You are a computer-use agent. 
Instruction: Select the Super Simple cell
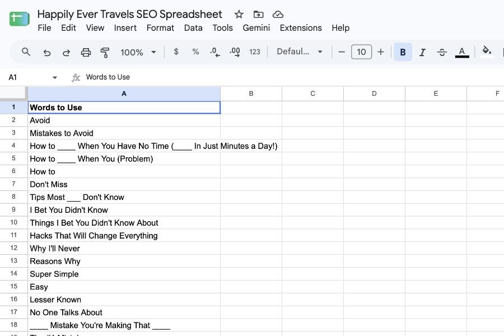pyautogui.click(x=124, y=274)
